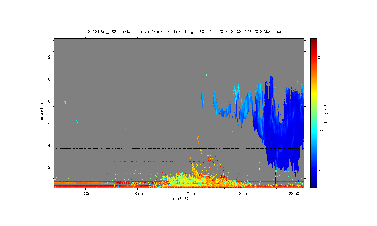The width and height of the screenshot is (377, 226).
Task: Click the 'Range km' y-axis label
Action: tap(41, 113)
